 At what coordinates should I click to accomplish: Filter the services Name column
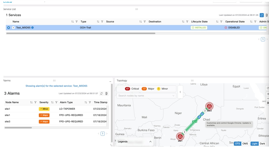[77, 22]
